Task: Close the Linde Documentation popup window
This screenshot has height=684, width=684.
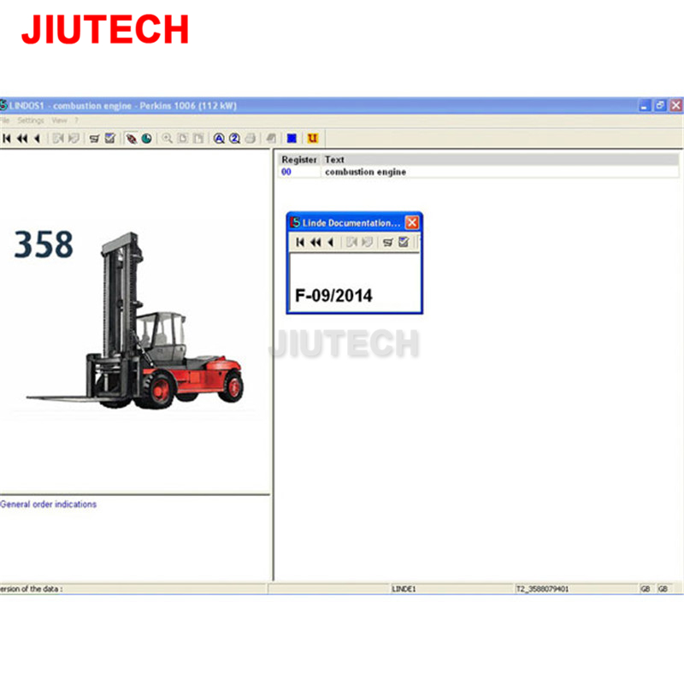Action: [x=412, y=222]
